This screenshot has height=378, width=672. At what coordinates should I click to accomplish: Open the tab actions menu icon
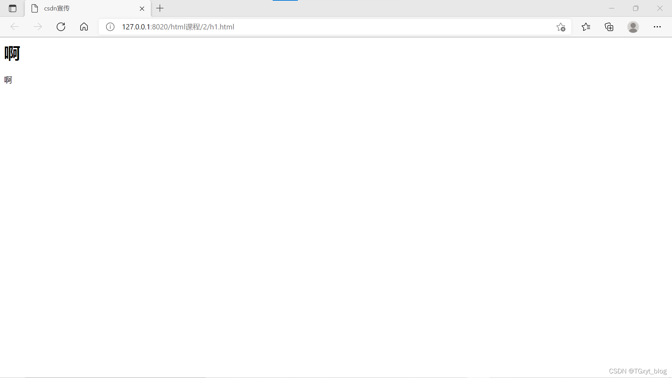click(13, 8)
